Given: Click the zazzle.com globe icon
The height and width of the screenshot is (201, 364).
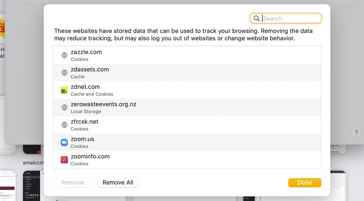Looking at the screenshot, I should tap(64, 56).
